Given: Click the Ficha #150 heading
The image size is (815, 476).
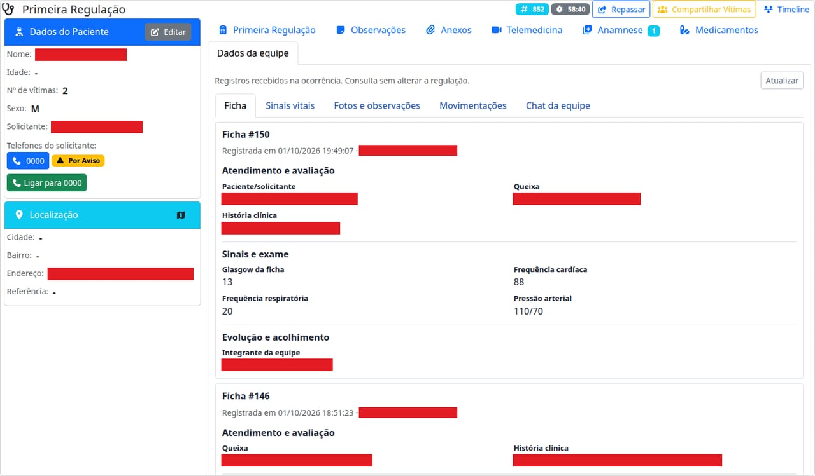Looking at the screenshot, I should click(246, 134).
